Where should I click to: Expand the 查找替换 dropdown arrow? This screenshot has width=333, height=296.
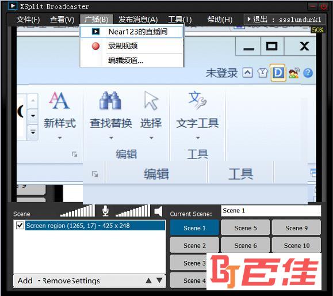111,138
